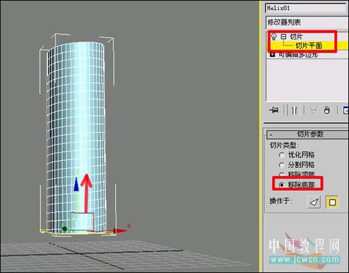Image resolution: width=349 pixels, height=273 pixels.
Task: Click the Helix01 object name field
Action: pos(307,8)
